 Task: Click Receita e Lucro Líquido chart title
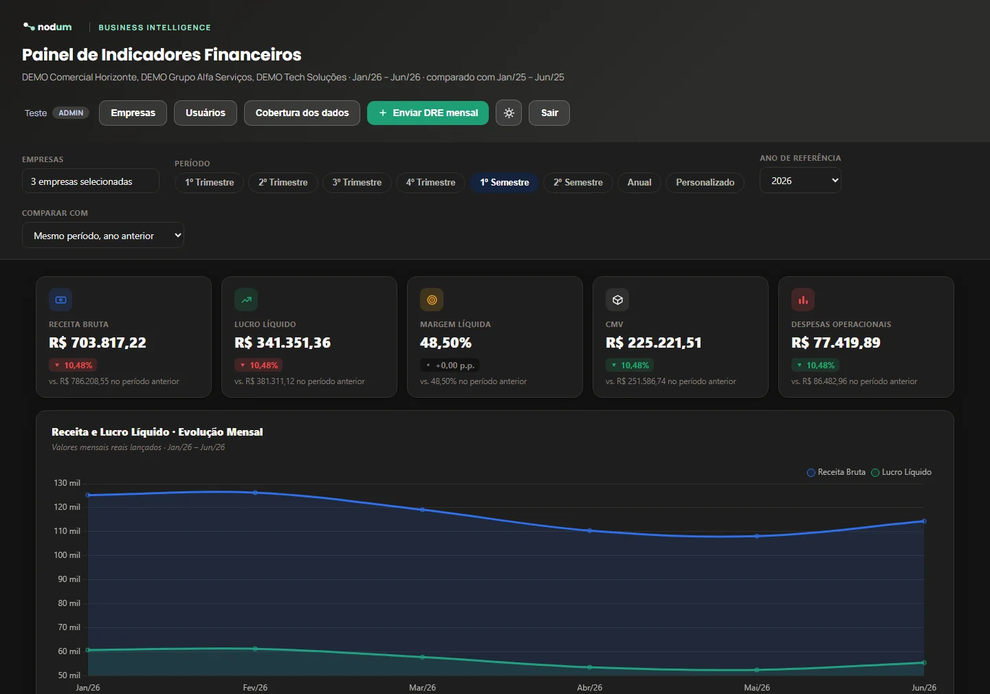[157, 432]
